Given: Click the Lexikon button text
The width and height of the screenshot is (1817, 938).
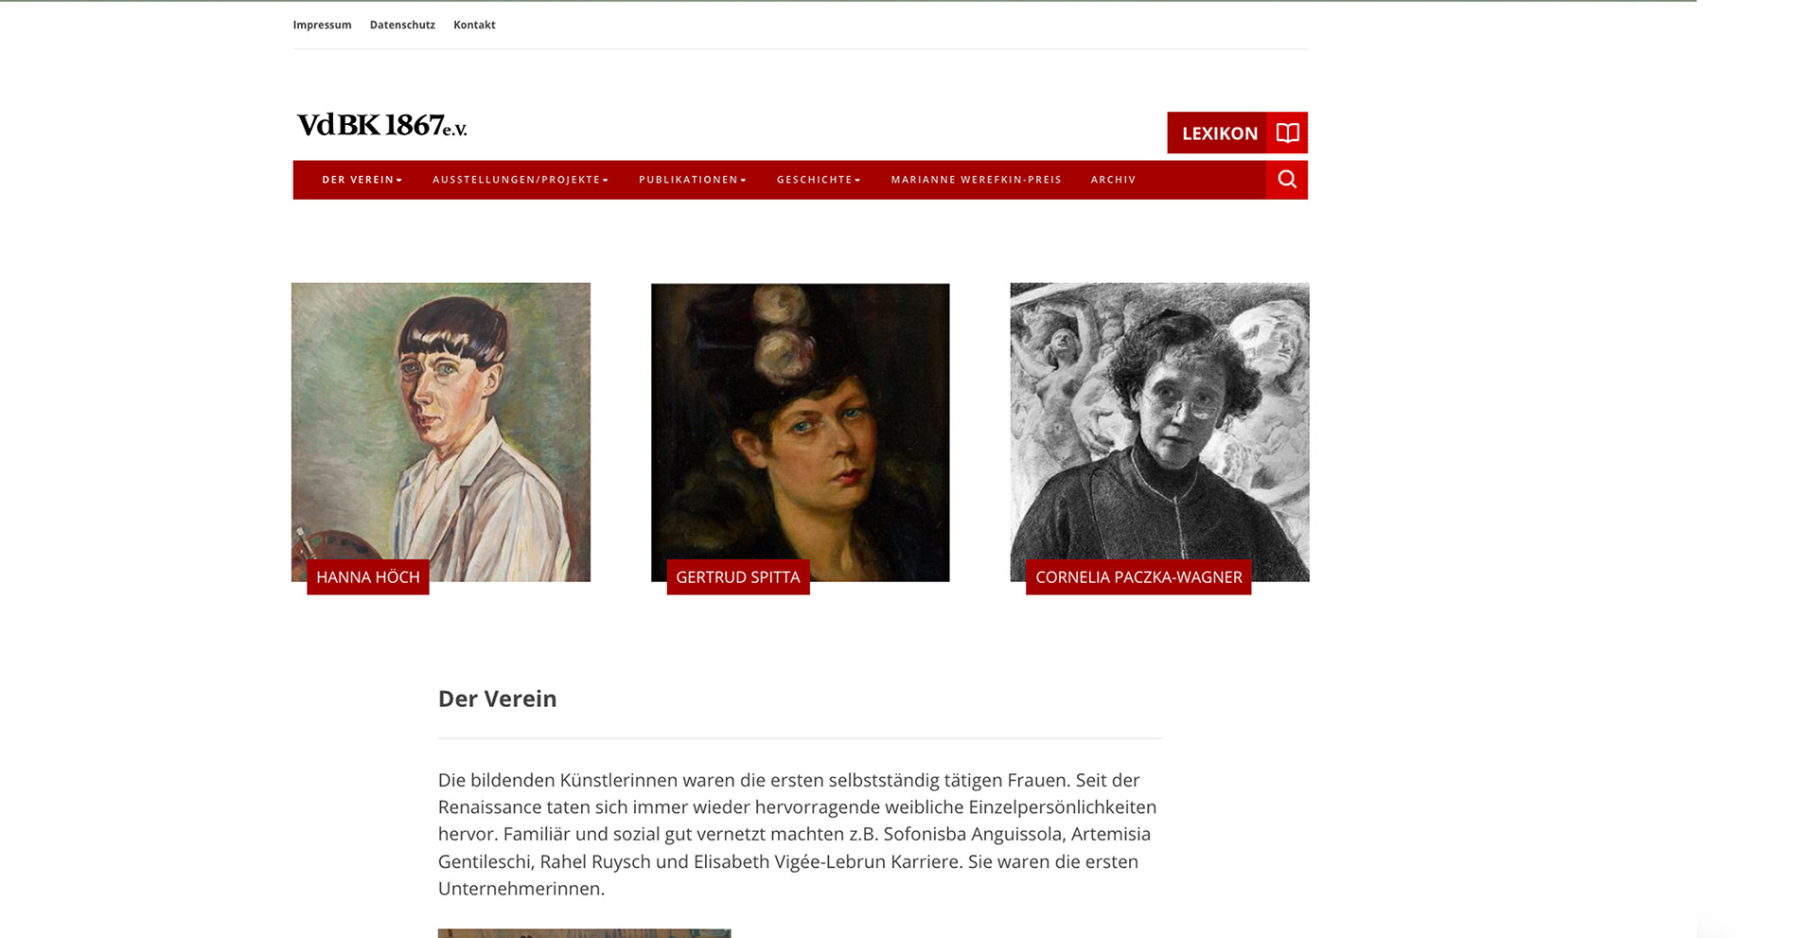Looking at the screenshot, I should (x=1219, y=133).
